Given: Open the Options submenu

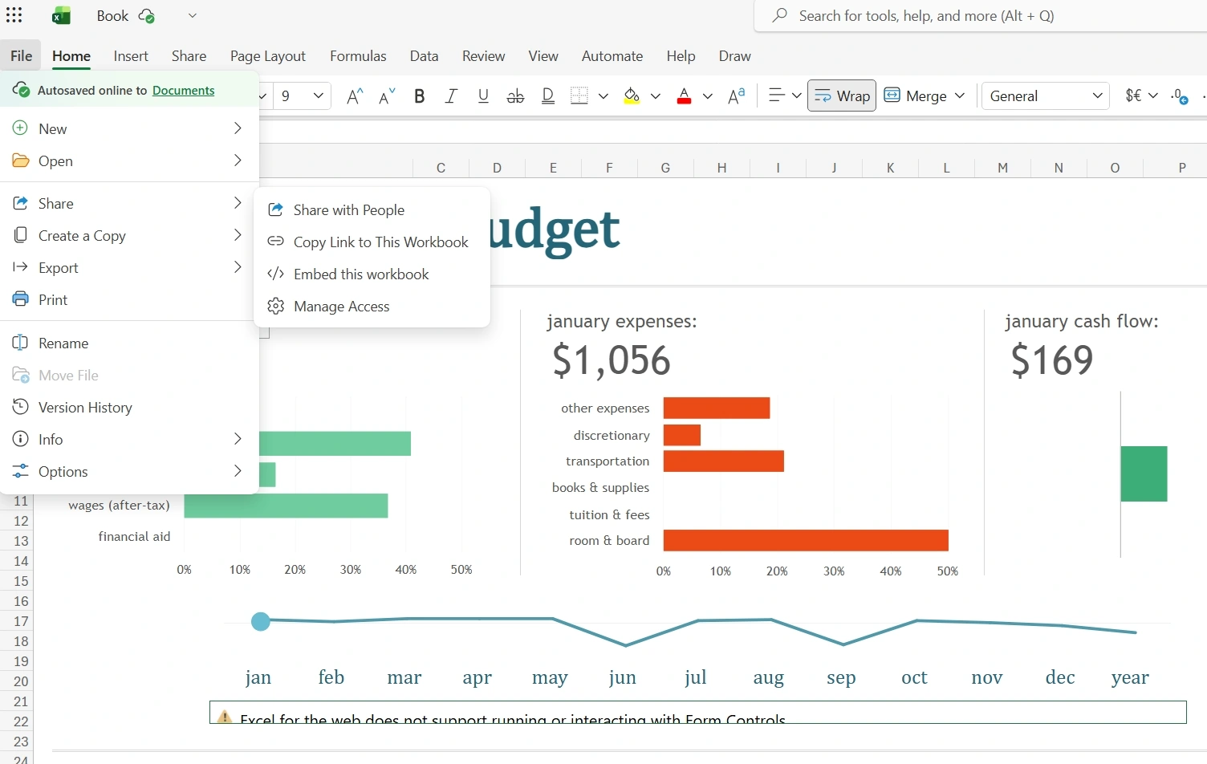Looking at the screenshot, I should [129, 471].
